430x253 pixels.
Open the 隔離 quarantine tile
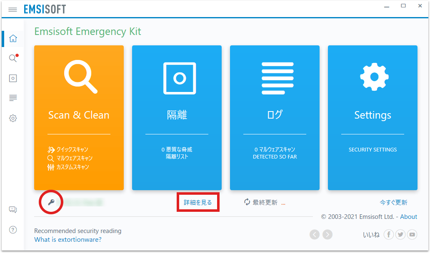click(x=177, y=117)
